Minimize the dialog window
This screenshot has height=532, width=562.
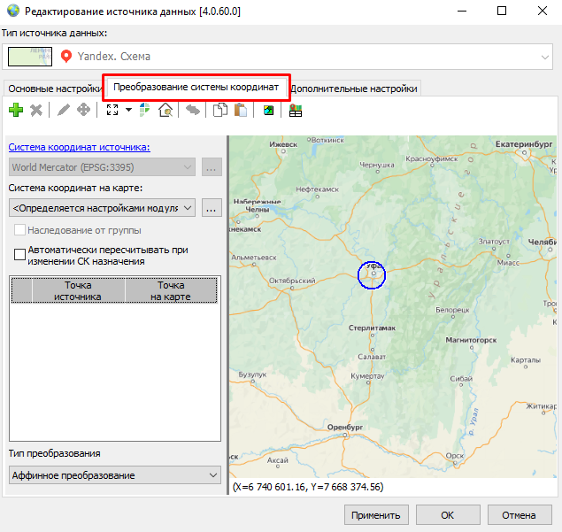[462, 12]
